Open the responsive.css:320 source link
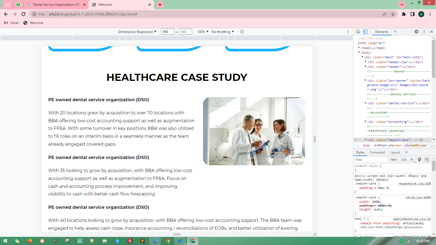 click(x=414, y=184)
